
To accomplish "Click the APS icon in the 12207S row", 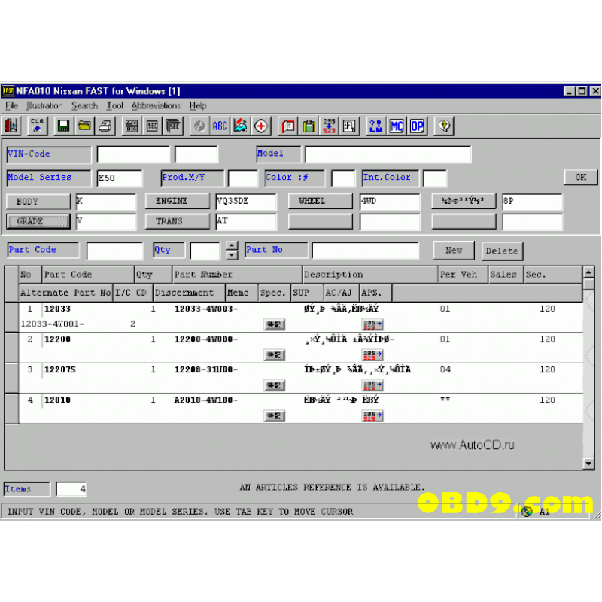I will click(372, 385).
